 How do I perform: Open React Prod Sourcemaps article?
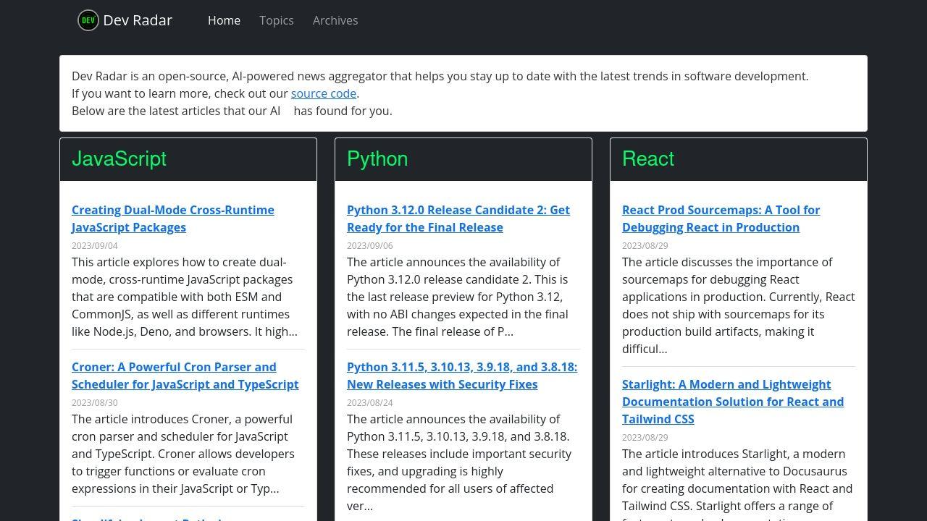tap(721, 219)
